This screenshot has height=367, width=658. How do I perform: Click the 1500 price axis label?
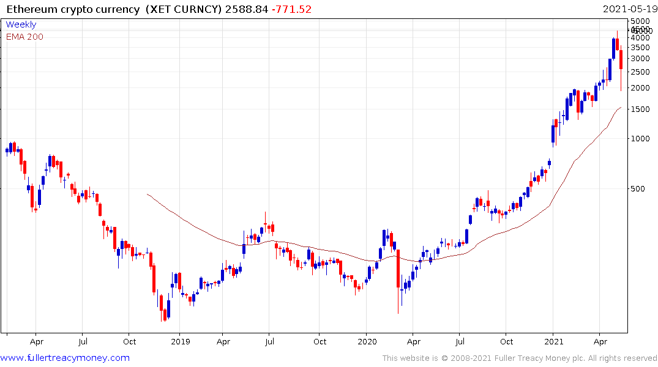[x=640, y=109]
